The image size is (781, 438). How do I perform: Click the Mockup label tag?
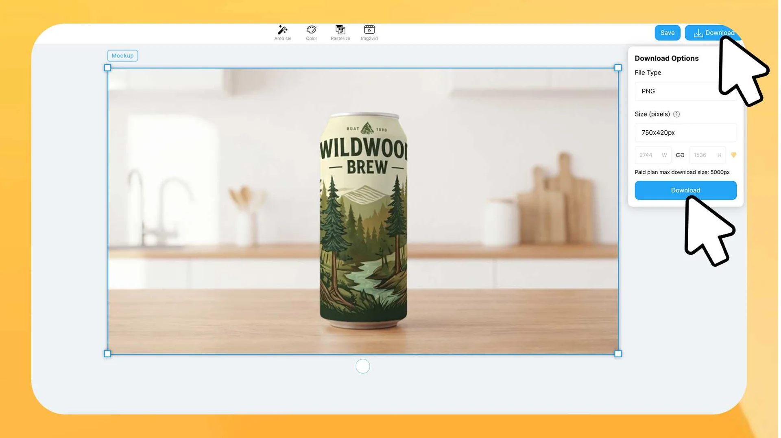[x=123, y=56]
